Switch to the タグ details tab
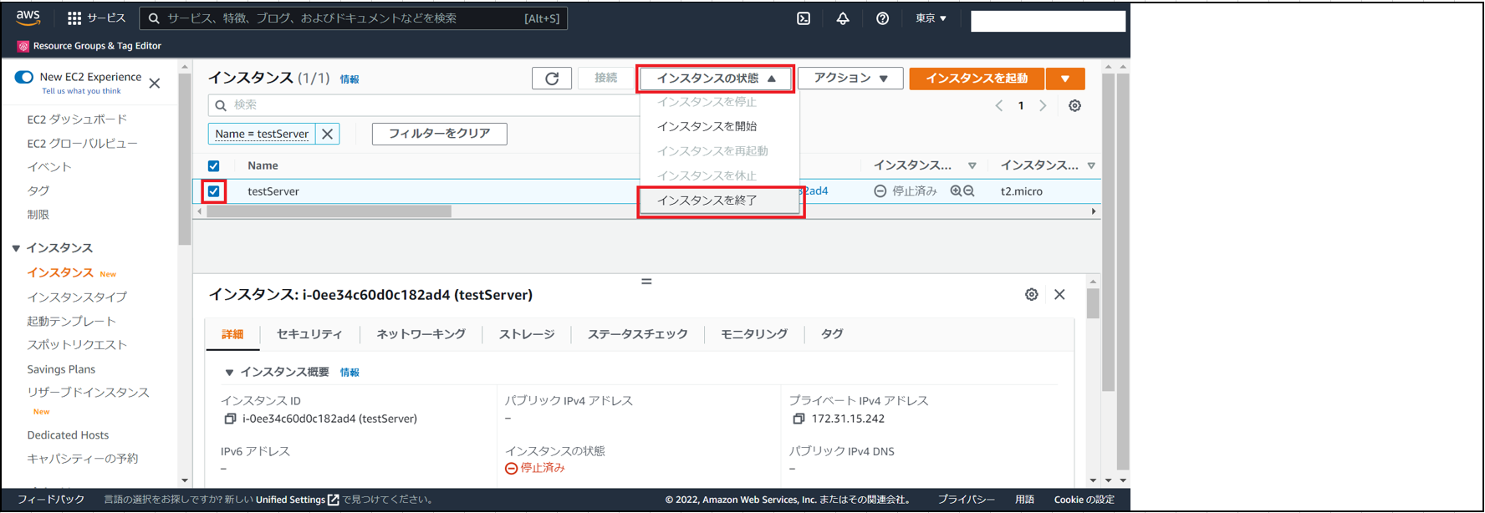This screenshot has height=513, width=1485. pos(831,334)
